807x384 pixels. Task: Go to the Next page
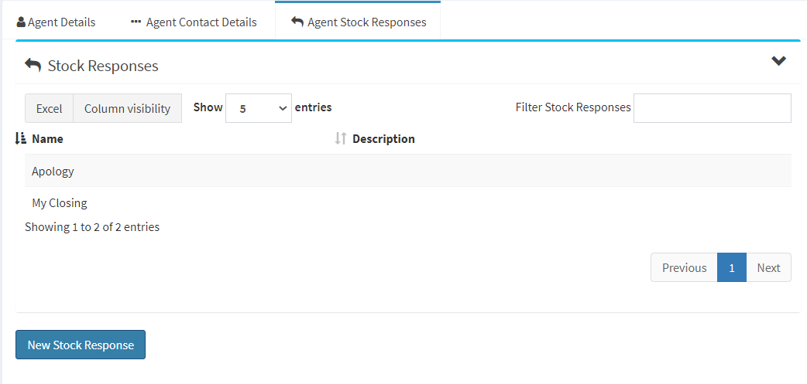pos(768,267)
